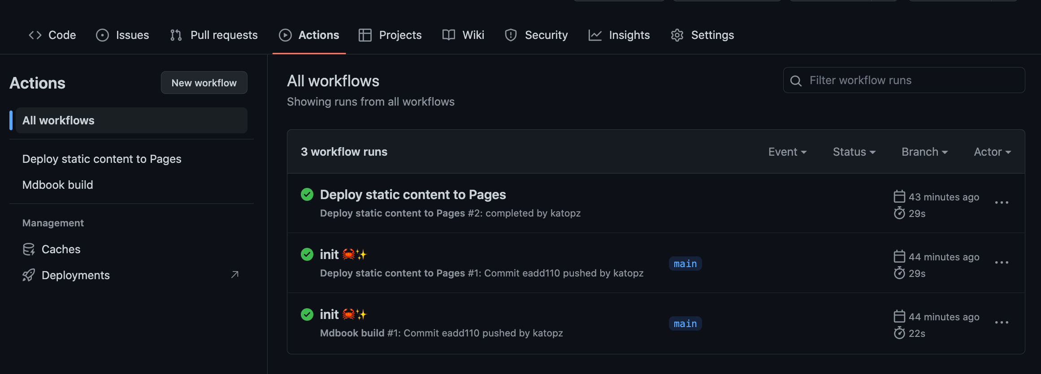Click the external link arrow beside Deployments

pos(234,275)
